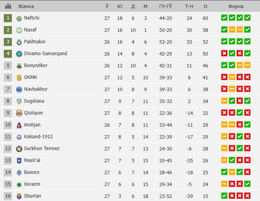Click the Bunyodkor team crest
The height and width of the screenshot is (201, 260).
tap(19, 65)
